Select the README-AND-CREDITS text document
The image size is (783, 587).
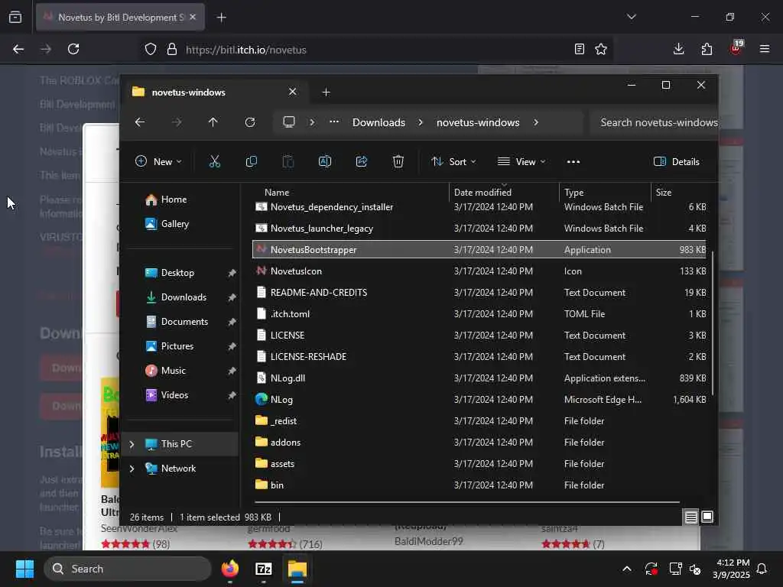click(x=479, y=293)
